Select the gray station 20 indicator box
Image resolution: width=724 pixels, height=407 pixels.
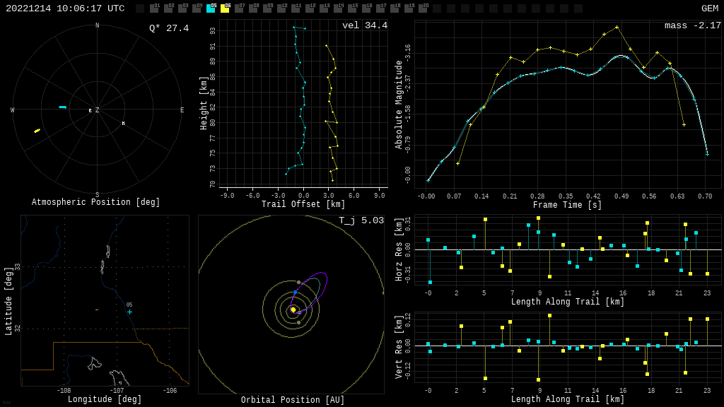coord(423,8)
